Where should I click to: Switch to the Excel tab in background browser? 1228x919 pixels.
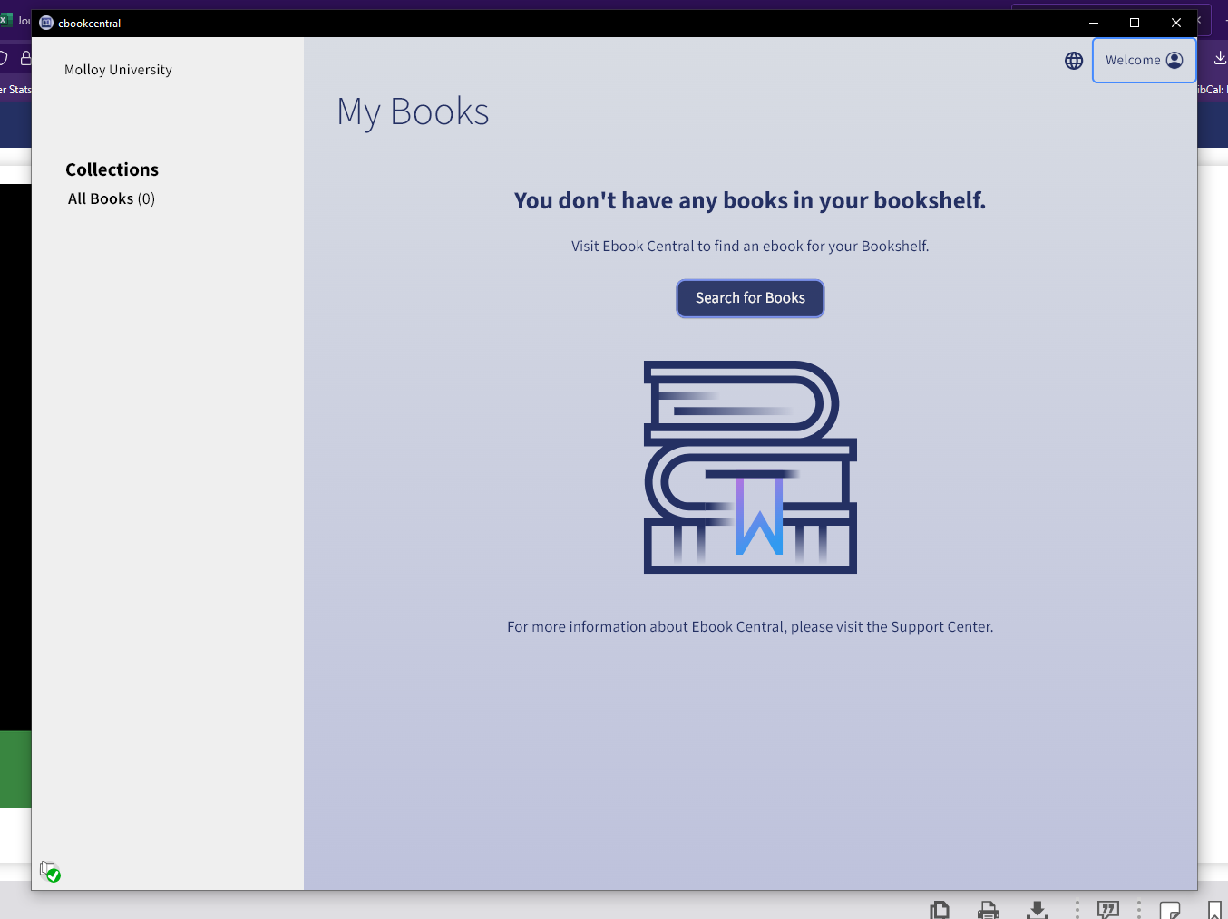[15, 20]
